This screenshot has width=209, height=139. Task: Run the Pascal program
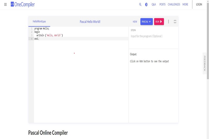pyautogui.click(x=159, y=22)
